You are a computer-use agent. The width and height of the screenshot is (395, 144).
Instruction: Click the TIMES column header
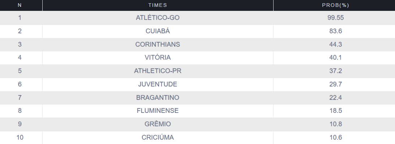click(x=158, y=5)
